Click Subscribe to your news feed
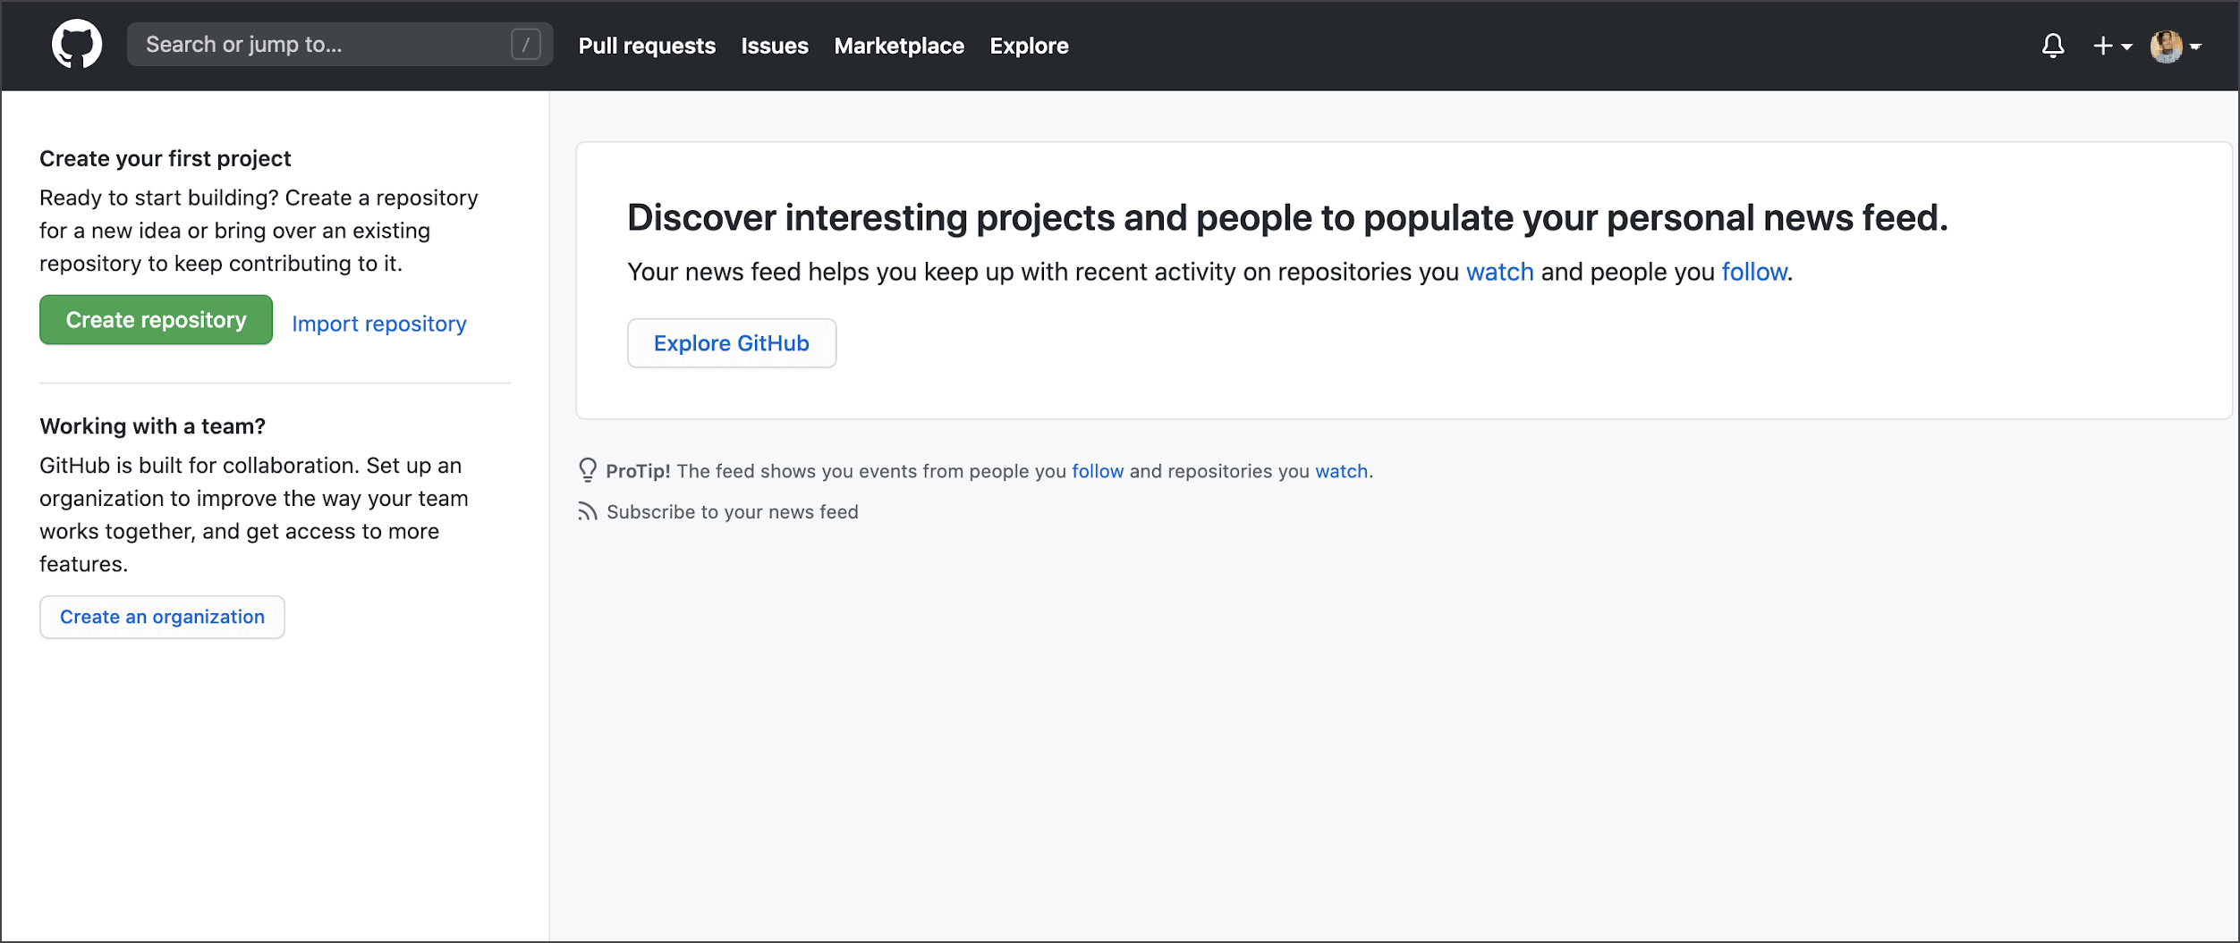 click(733, 512)
